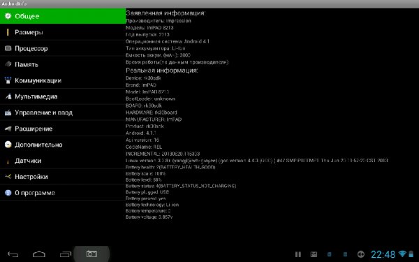Screen dimensions: 419x262
Task: Tap the 22:48 clock in status bar
Action: [383, 254]
